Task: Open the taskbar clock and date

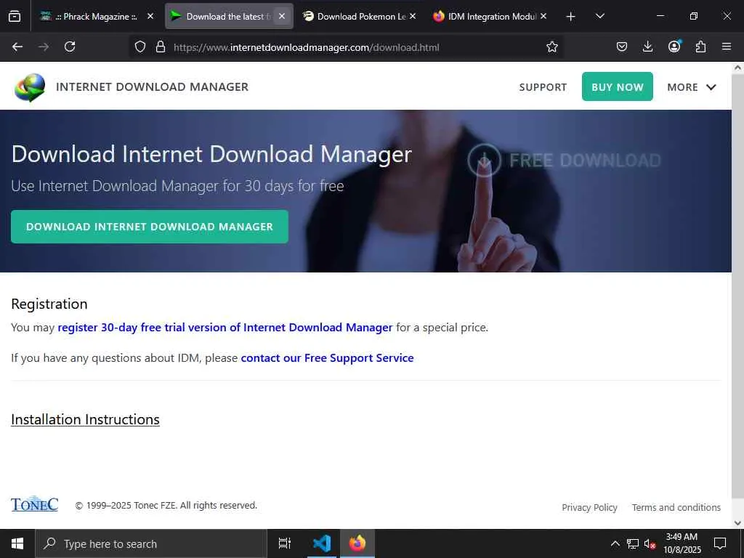Action: [x=682, y=543]
